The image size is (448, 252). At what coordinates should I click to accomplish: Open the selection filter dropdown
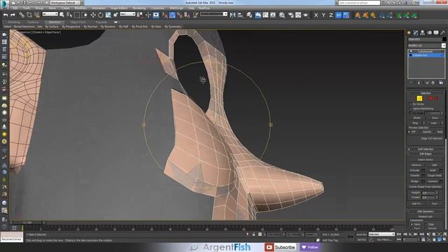50,14
